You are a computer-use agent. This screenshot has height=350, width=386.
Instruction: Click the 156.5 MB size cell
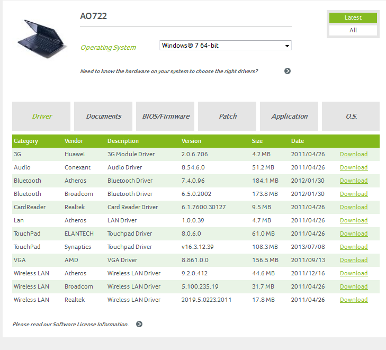tap(265, 261)
